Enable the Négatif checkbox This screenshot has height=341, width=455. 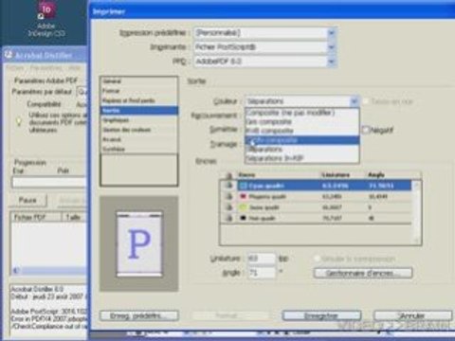pyautogui.click(x=366, y=130)
